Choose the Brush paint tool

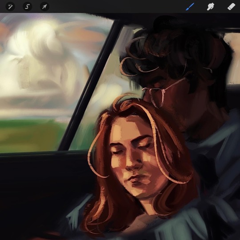pyautogui.click(x=190, y=7)
